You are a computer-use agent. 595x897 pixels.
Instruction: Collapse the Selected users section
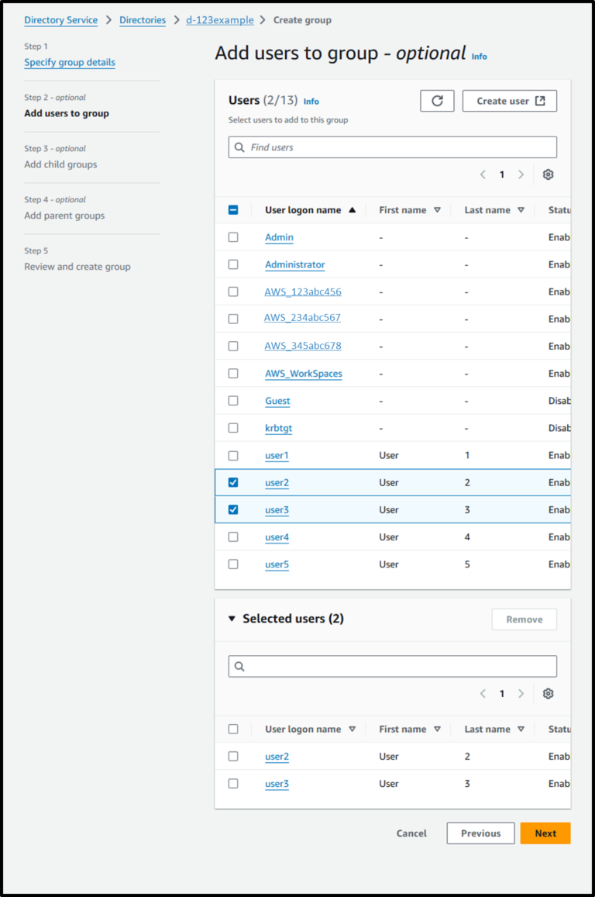(229, 619)
